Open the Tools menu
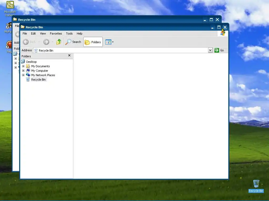 pos(69,33)
